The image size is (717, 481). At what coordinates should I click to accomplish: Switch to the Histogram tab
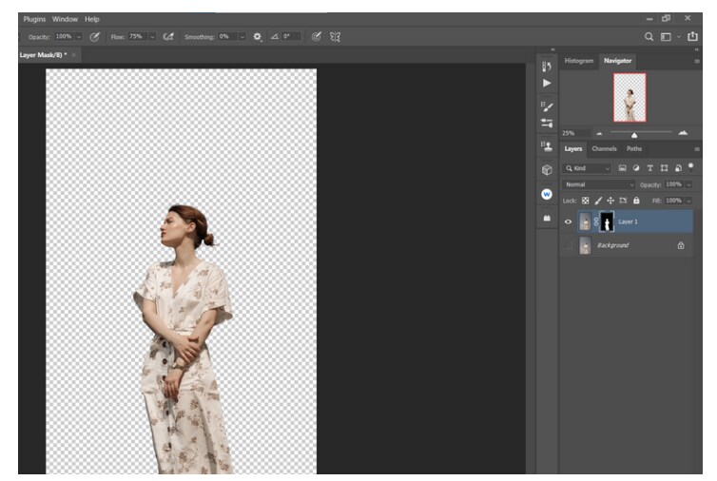tap(578, 61)
